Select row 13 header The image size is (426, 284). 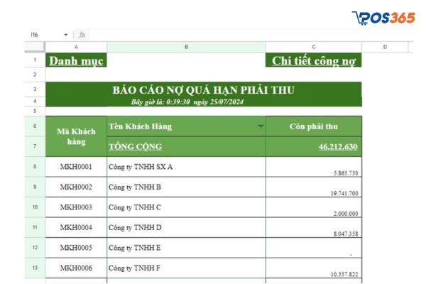click(x=35, y=268)
